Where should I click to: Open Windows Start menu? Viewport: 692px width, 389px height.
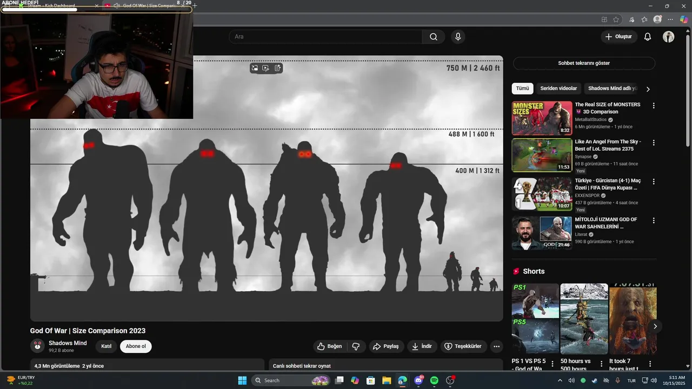(x=242, y=380)
